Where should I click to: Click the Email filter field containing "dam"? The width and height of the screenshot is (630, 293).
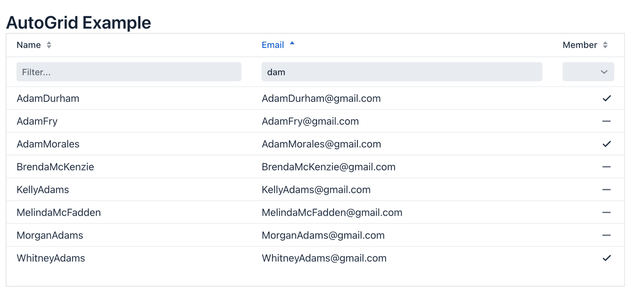(x=401, y=72)
